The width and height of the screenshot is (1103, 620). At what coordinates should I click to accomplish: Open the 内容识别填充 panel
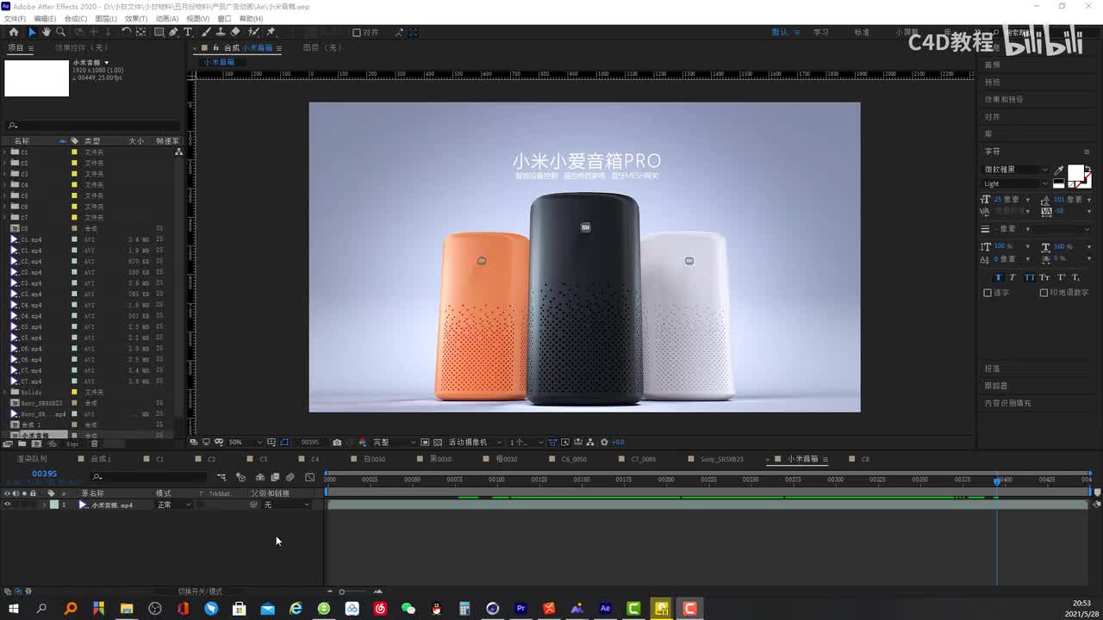tap(1008, 403)
